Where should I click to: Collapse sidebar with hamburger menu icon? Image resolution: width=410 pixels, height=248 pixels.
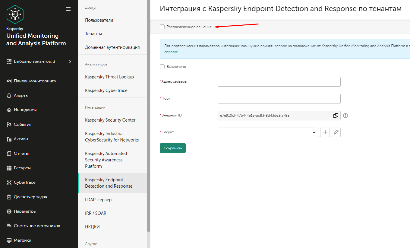[x=68, y=9]
